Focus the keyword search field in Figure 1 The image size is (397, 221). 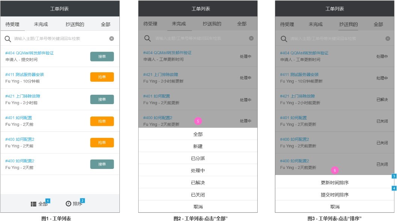(x=60, y=39)
